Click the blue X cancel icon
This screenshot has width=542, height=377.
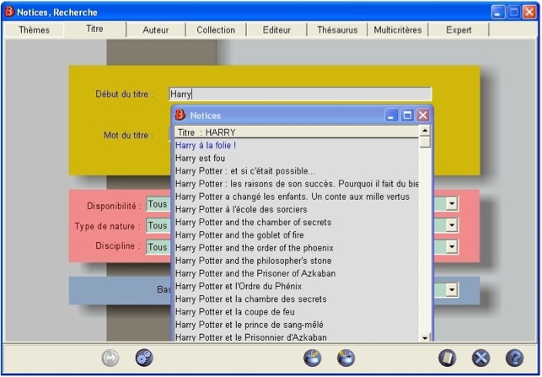[480, 358]
